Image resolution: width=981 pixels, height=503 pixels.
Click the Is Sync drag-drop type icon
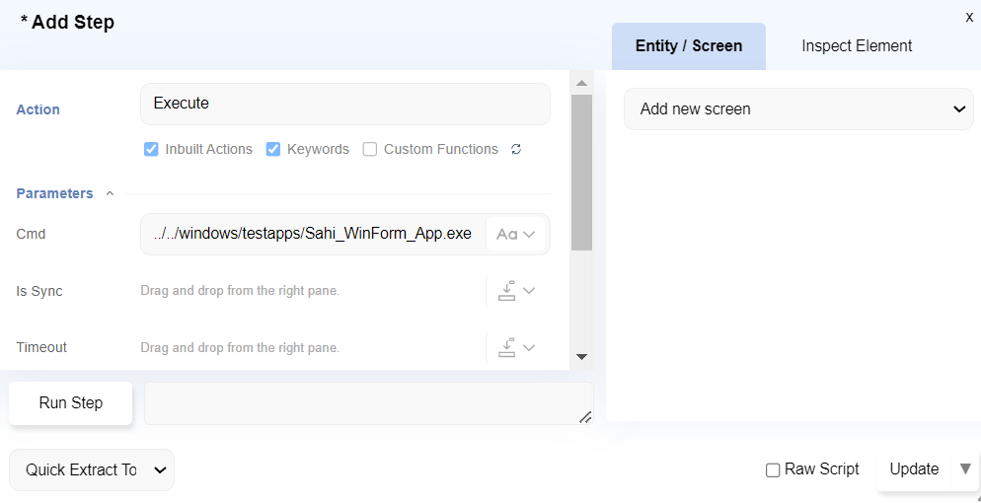point(507,291)
